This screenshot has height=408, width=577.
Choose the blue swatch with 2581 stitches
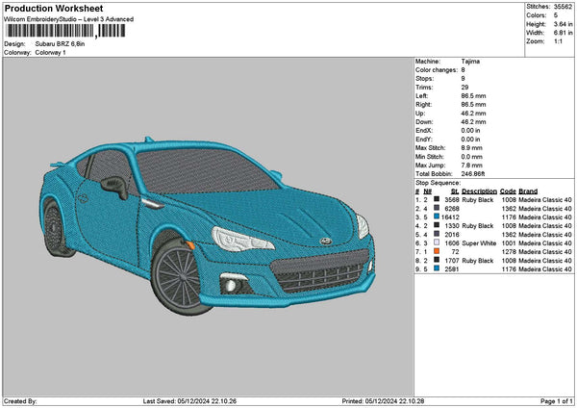click(437, 269)
